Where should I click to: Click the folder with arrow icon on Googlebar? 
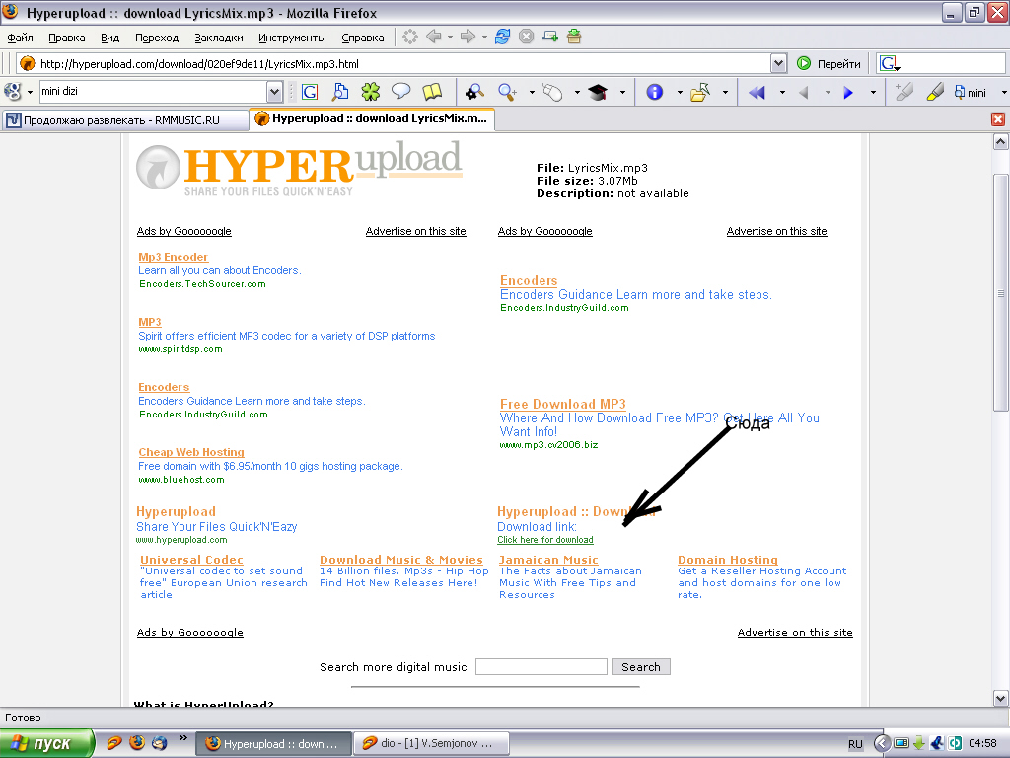(700, 92)
